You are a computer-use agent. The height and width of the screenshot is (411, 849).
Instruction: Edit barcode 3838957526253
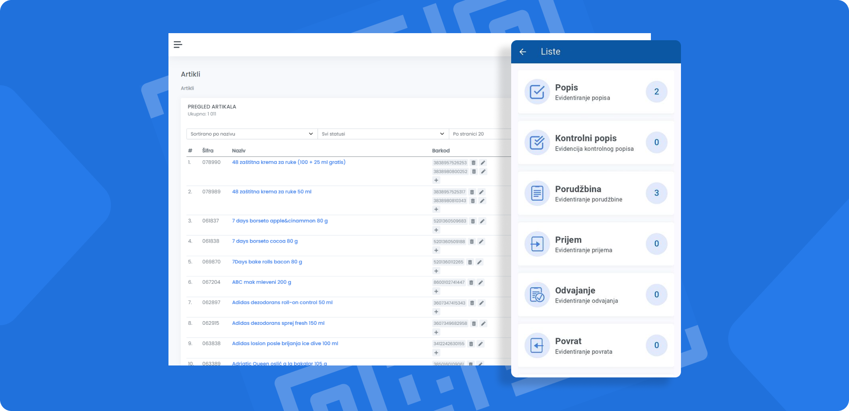(x=483, y=163)
